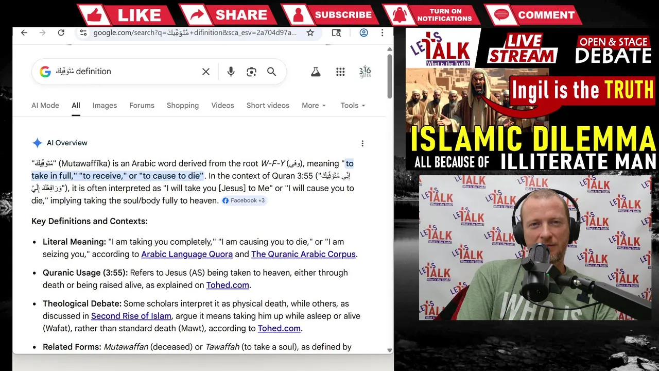The width and height of the screenshot is (659, 371).
Task: Click the Let's Talk logo
Action: tap(442, 48)
